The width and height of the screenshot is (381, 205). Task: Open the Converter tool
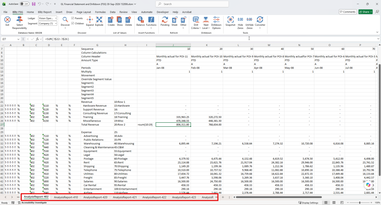click(260, 23)
